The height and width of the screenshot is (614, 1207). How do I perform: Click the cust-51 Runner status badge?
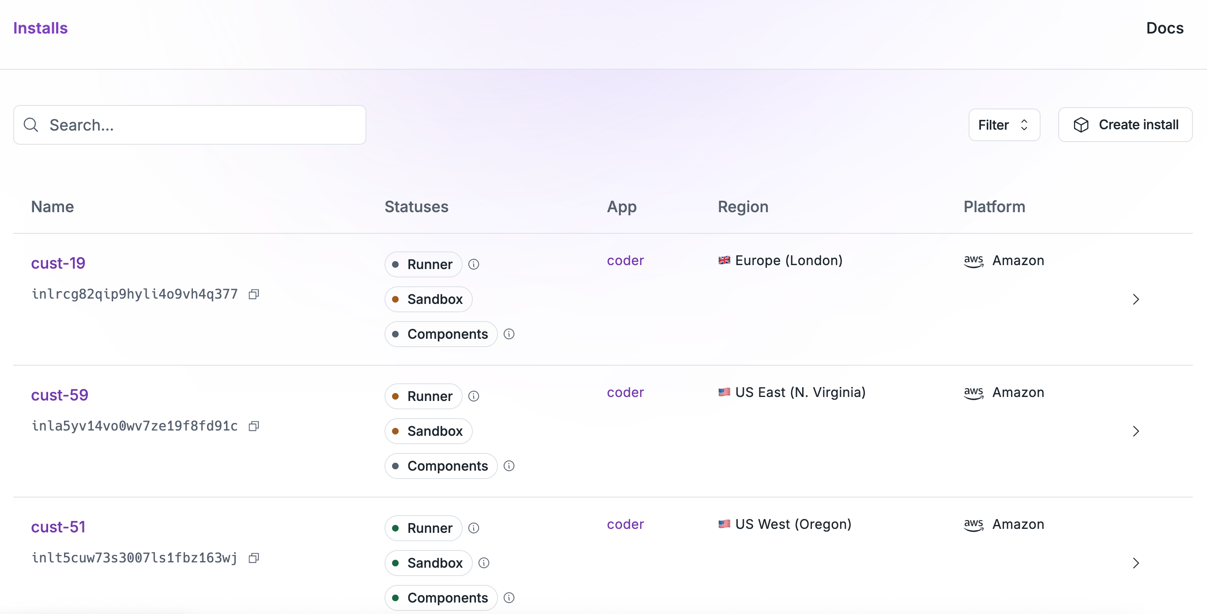click(423, 528)
